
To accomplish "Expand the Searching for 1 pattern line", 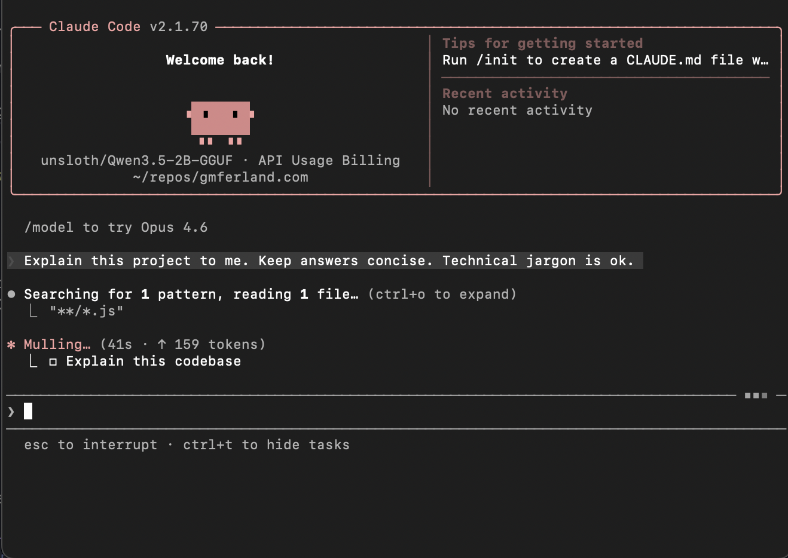I will [191, 295].
